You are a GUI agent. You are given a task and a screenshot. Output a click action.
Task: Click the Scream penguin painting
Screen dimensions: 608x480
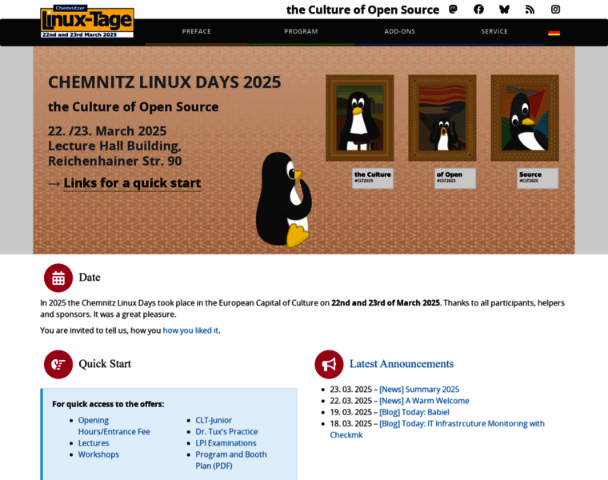[x=442, y=118]
